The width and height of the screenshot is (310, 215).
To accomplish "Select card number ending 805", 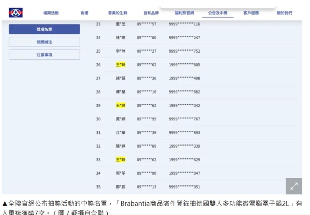I will pos(184,65).
